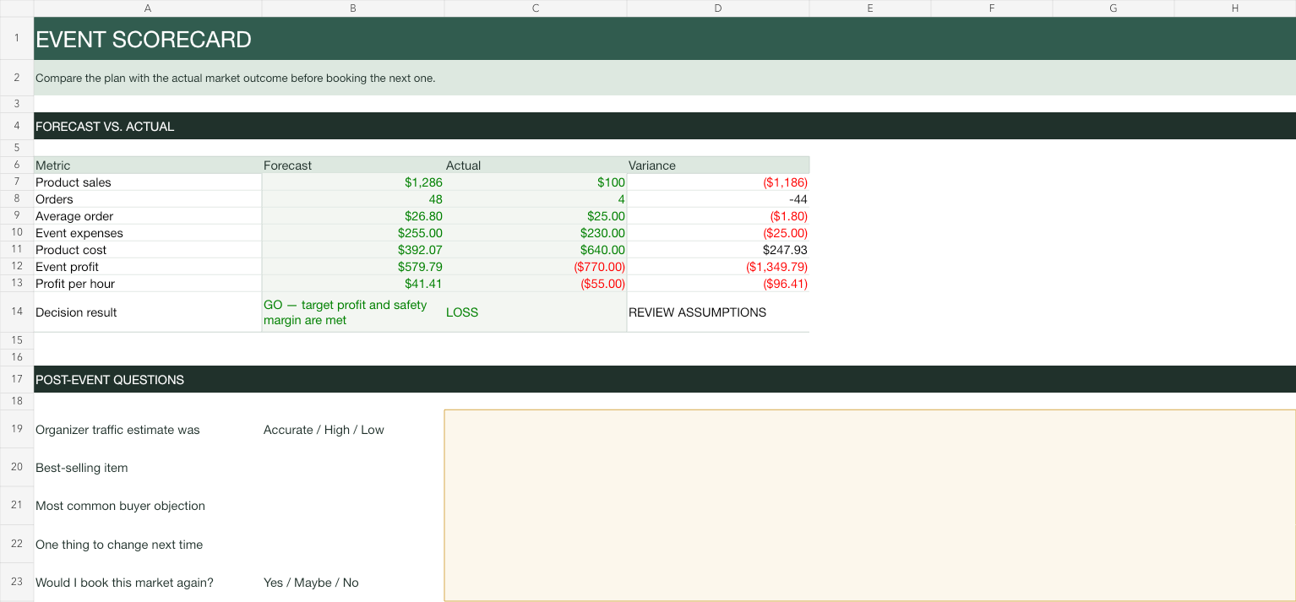Select the Event expenses label cell
1296x602 pixels.
pos(148,233)
